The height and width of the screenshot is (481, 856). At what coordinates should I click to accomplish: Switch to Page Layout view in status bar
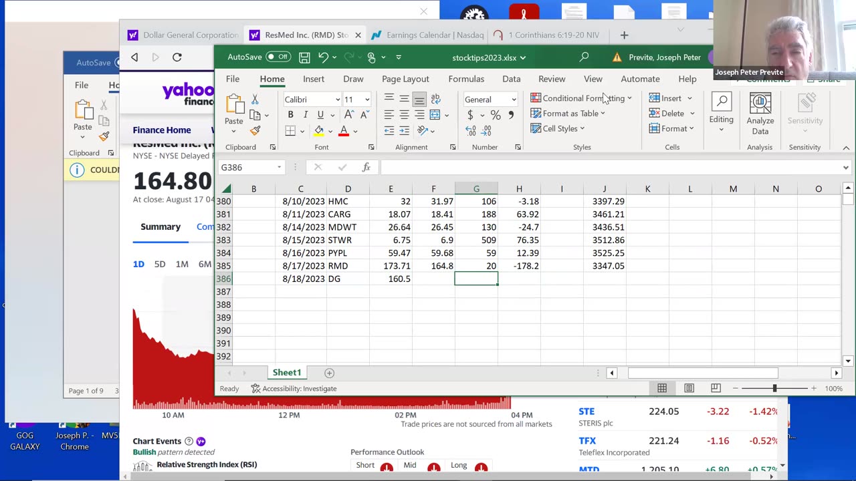689,388
